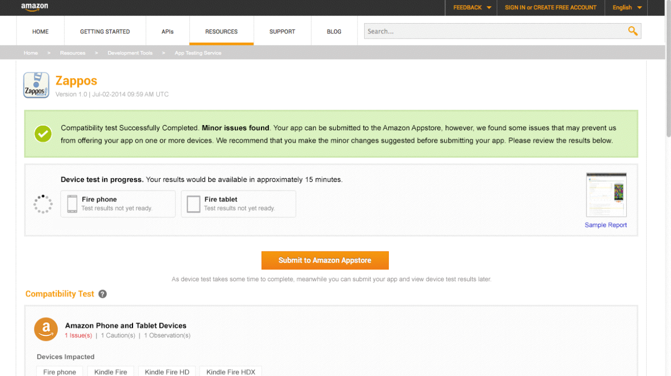Click the Zappos app icon
The height and width of the screenshot is (376, 671).
(x=36, y=85)
